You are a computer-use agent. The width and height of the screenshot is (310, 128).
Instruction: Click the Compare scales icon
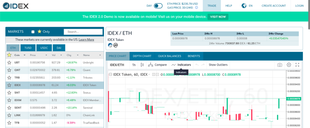point(151,65)
